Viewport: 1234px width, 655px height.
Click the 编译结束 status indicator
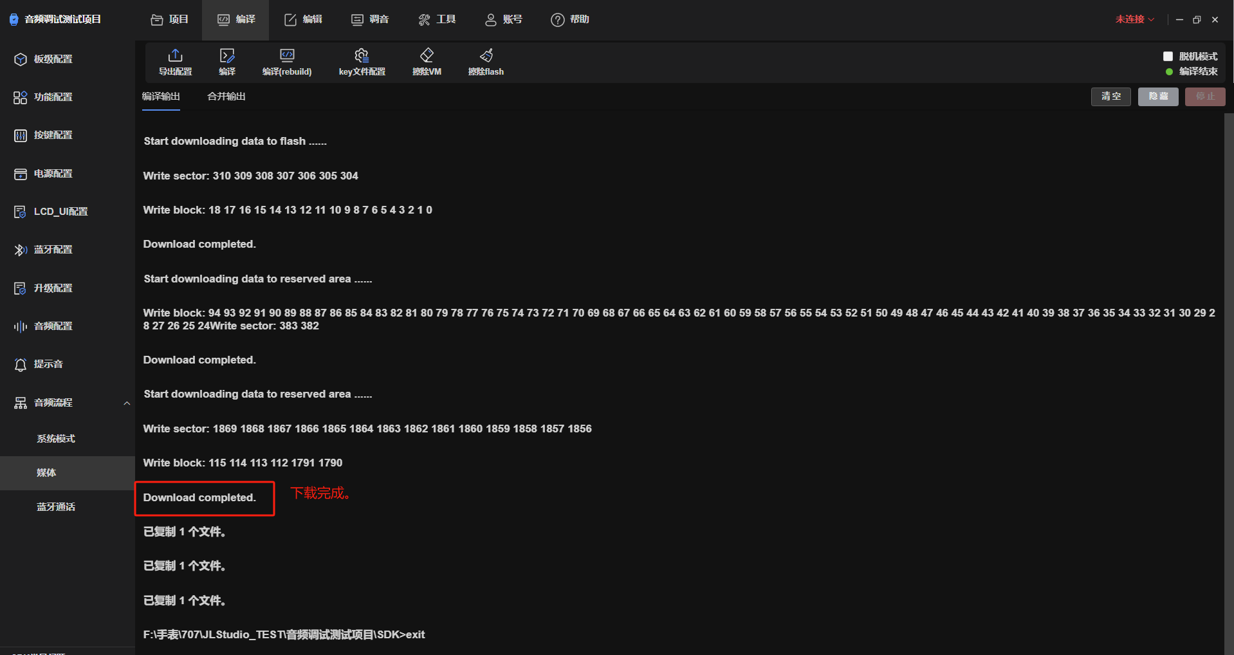(1192, 71)
